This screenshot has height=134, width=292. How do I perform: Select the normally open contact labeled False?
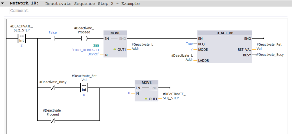pos(53,38)
